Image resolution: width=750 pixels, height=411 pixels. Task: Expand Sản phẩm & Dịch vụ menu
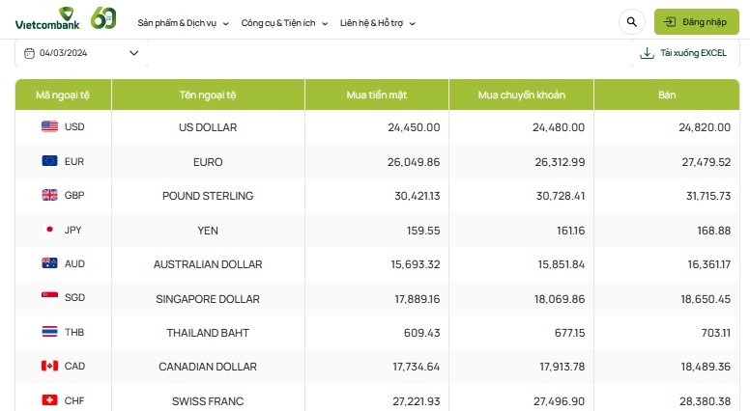click(184, 22)
